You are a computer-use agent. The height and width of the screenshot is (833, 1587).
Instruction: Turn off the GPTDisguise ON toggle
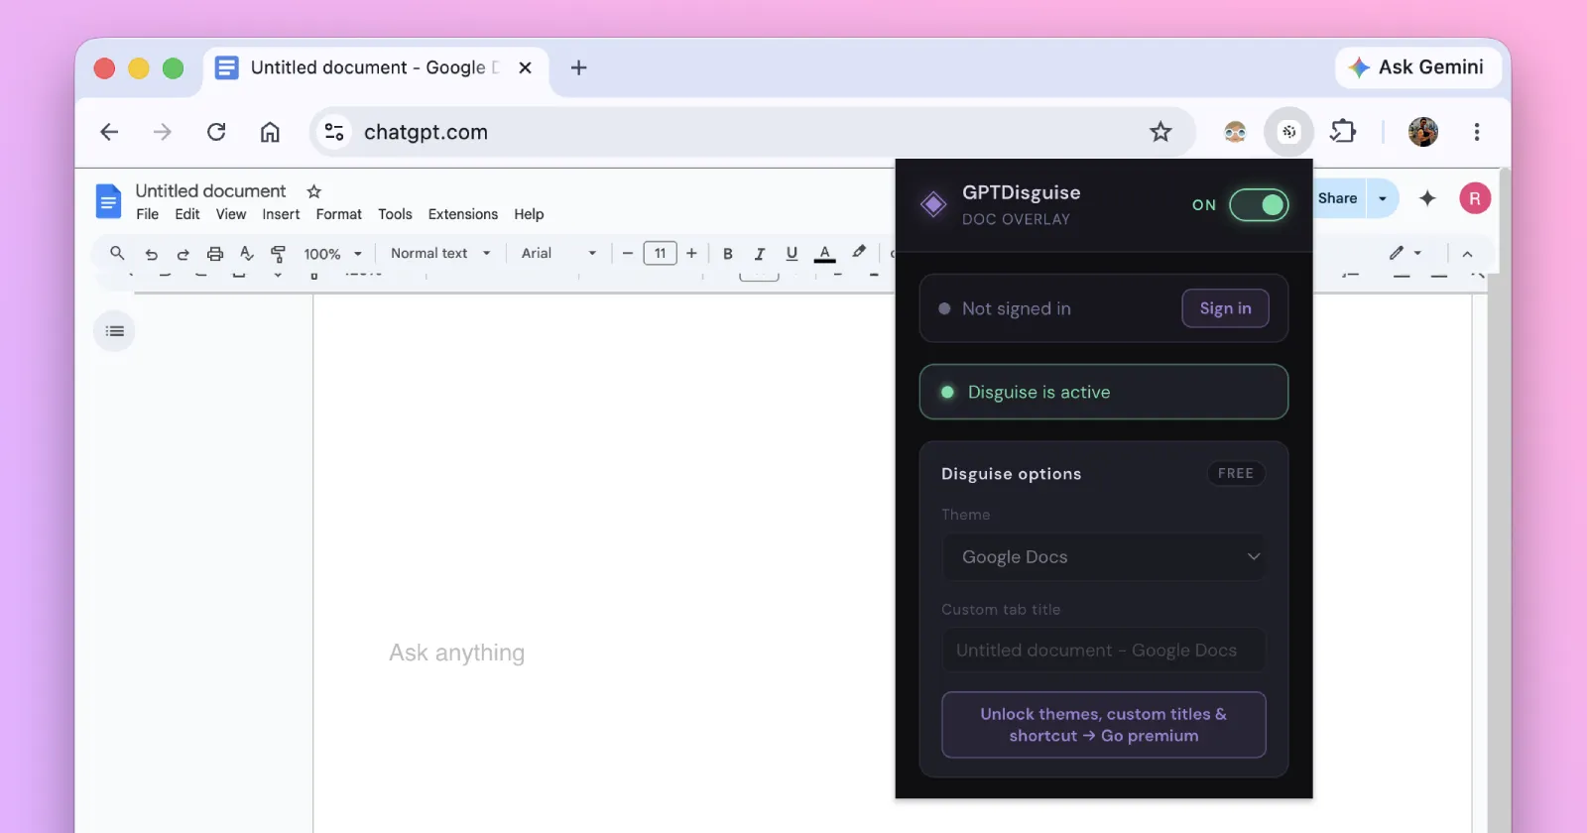(x=1259, y=205)
